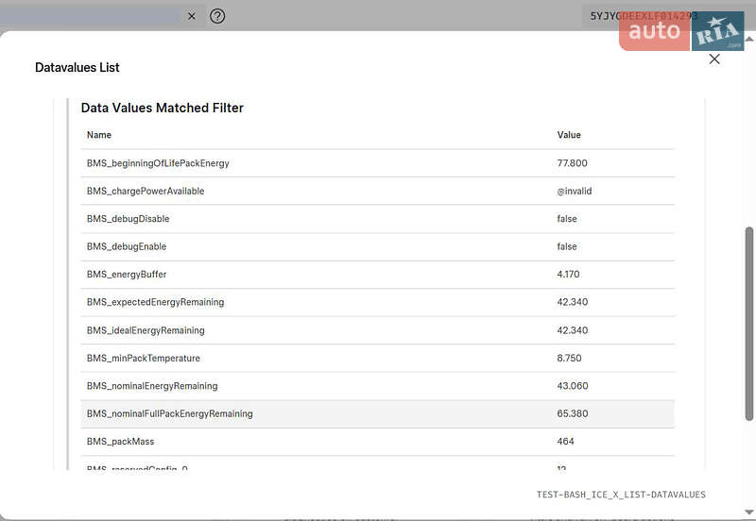
Task: Click the VIN field in the top bar
Action: click(x=643, y=16)
